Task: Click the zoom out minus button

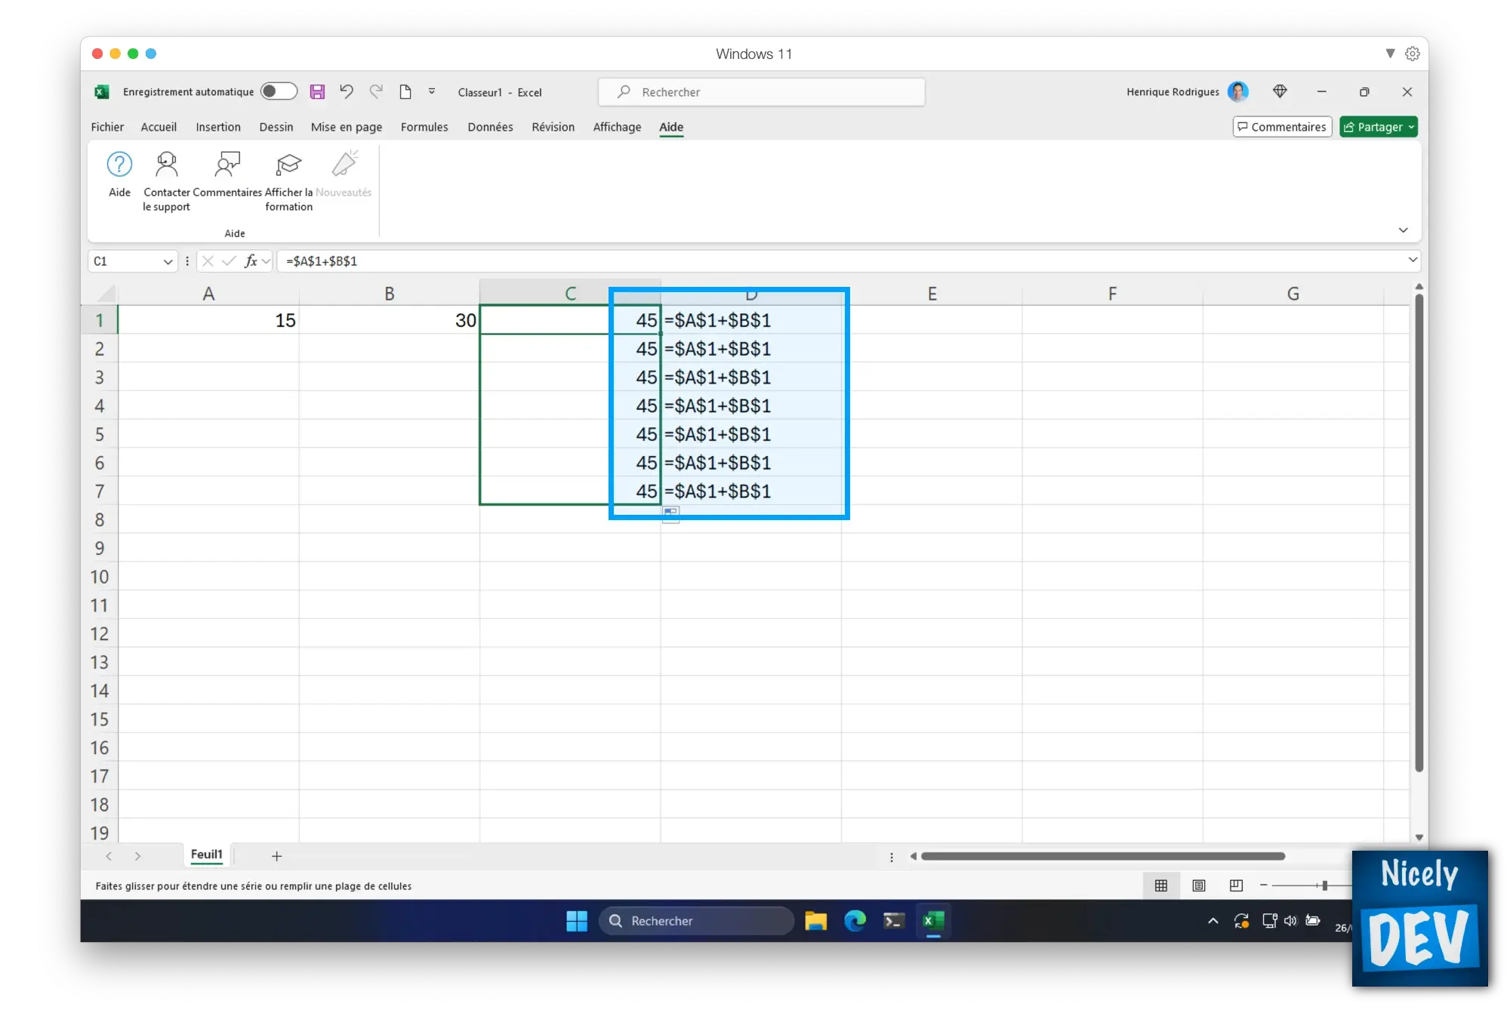Action: [x=1263, y=885]
